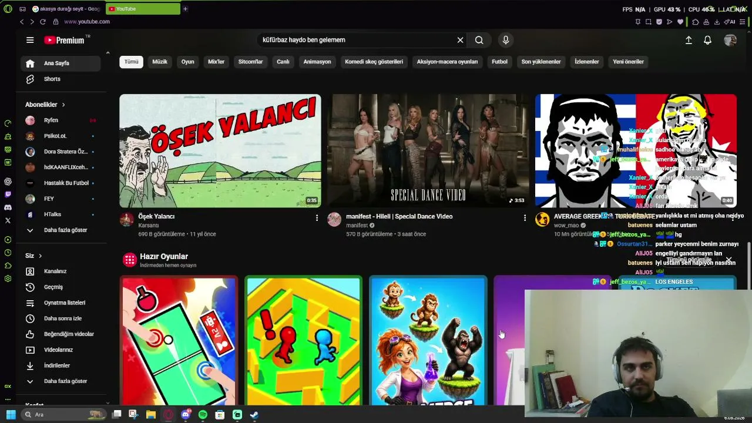The image size is (752, 423).
Task: Select the Son yüklenenler filter chip
Action: pos(541,62)
